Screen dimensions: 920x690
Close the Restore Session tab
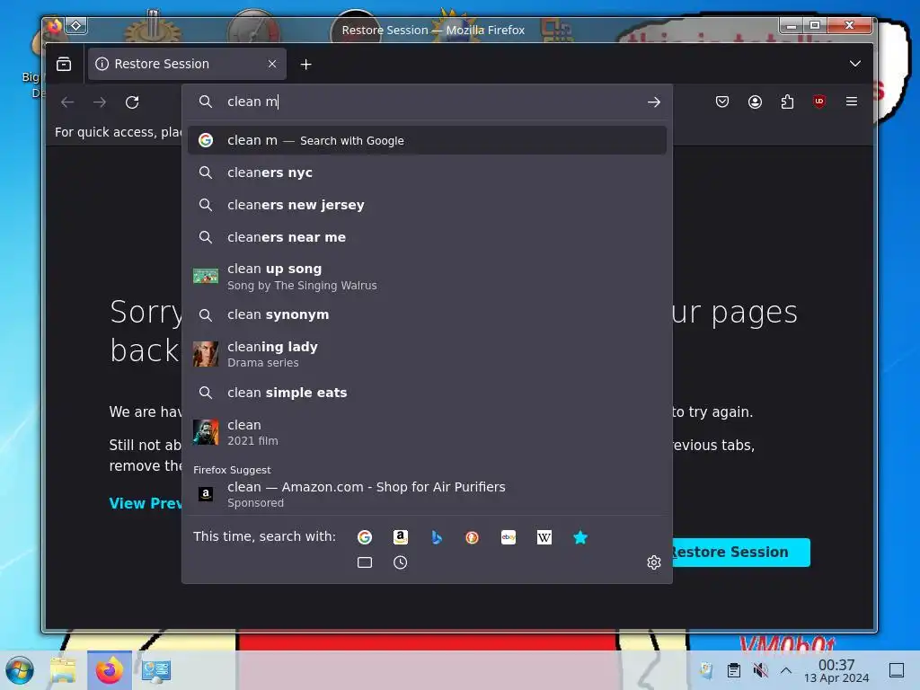272,64
